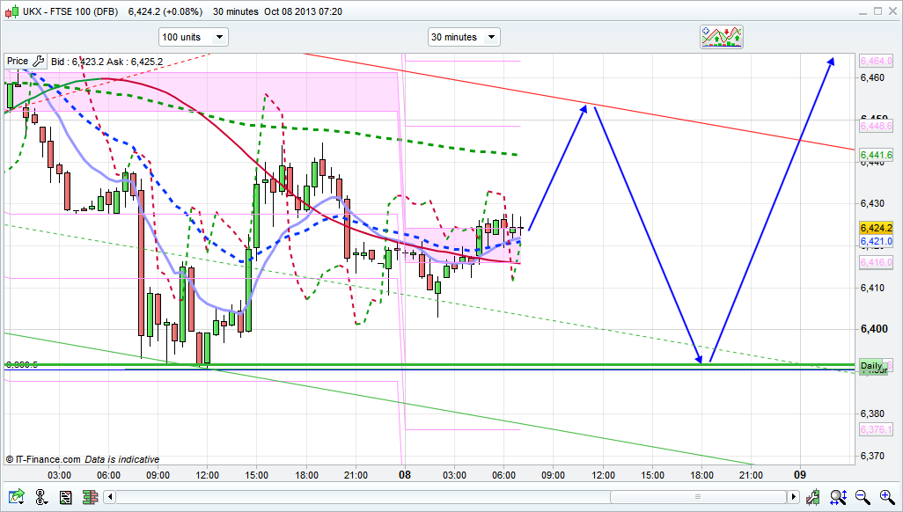903x512 pixels.
Task: Click the zoom out magnifier icon
Action: pyautogui.click(x=863, y=497)
